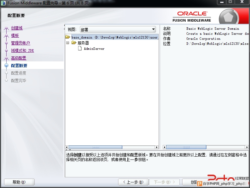Click the base_domain open folder icon

point(68,37)
